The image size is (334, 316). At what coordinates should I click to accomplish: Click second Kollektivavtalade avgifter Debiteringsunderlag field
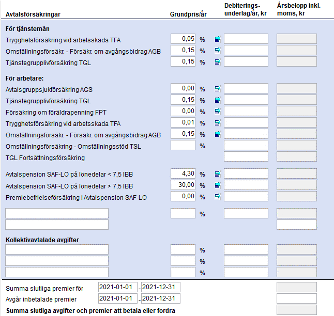[x=246, y=261]
